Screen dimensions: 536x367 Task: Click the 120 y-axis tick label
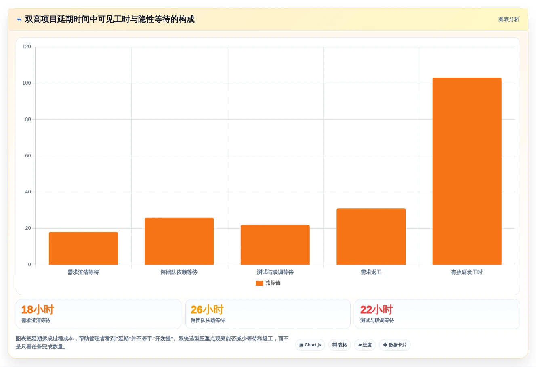point(27,47)
